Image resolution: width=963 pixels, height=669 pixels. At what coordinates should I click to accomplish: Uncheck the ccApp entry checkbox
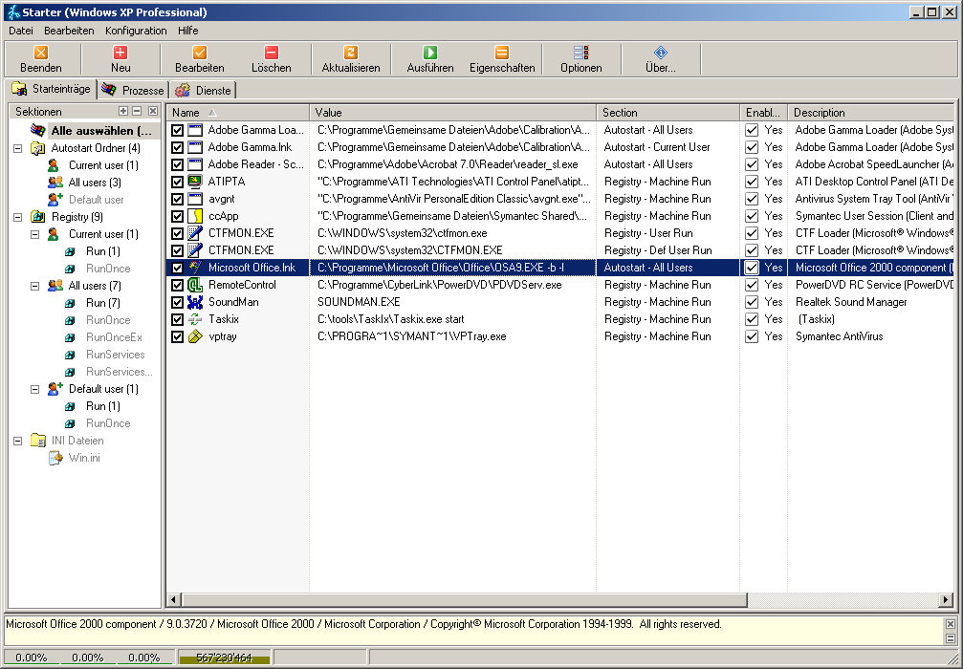point(178,216)
